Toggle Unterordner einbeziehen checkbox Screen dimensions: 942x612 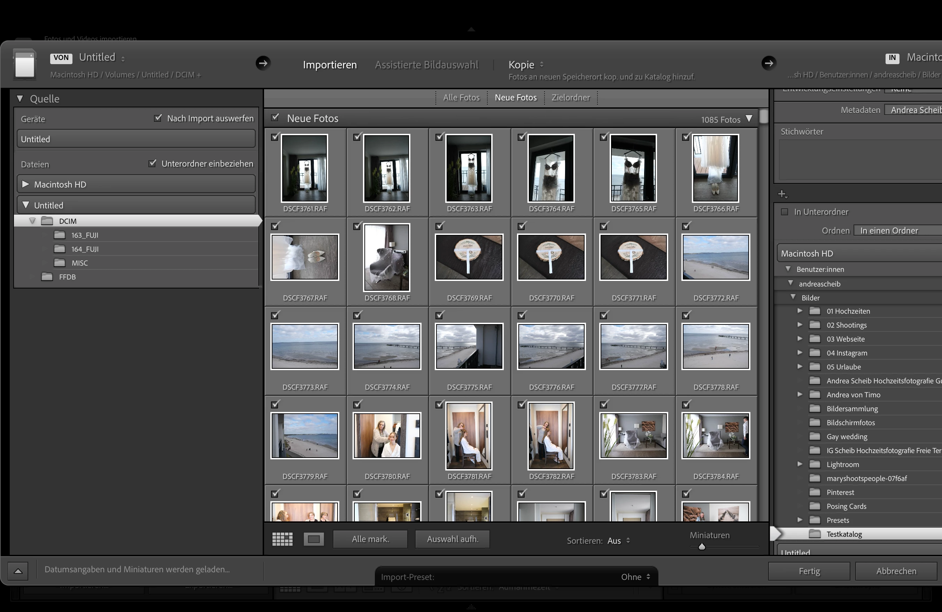(x=152, y=163)
